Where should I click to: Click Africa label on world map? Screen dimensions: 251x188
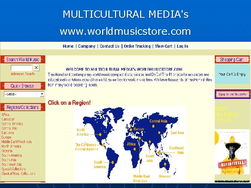coord(131,144)
